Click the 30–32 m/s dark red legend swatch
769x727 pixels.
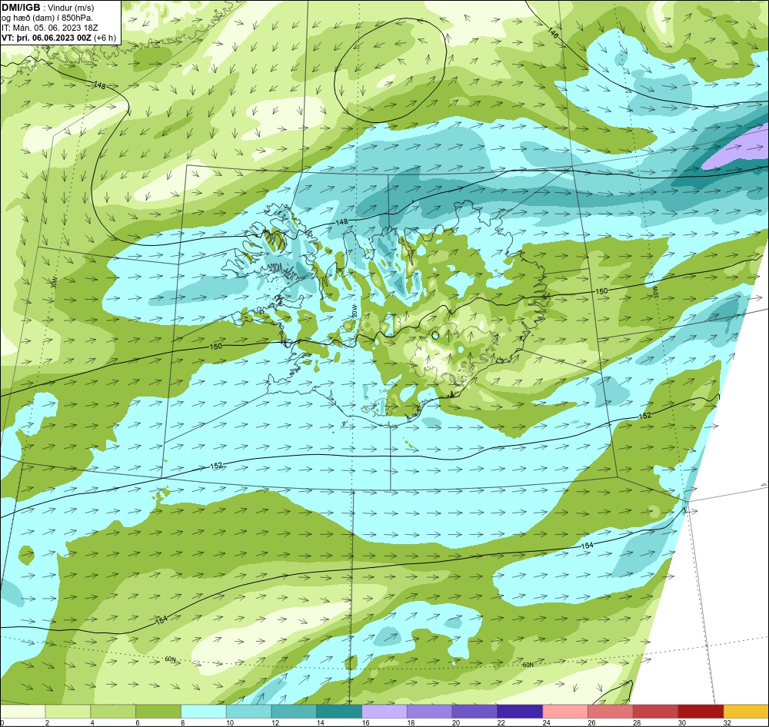tap(701, 712)
